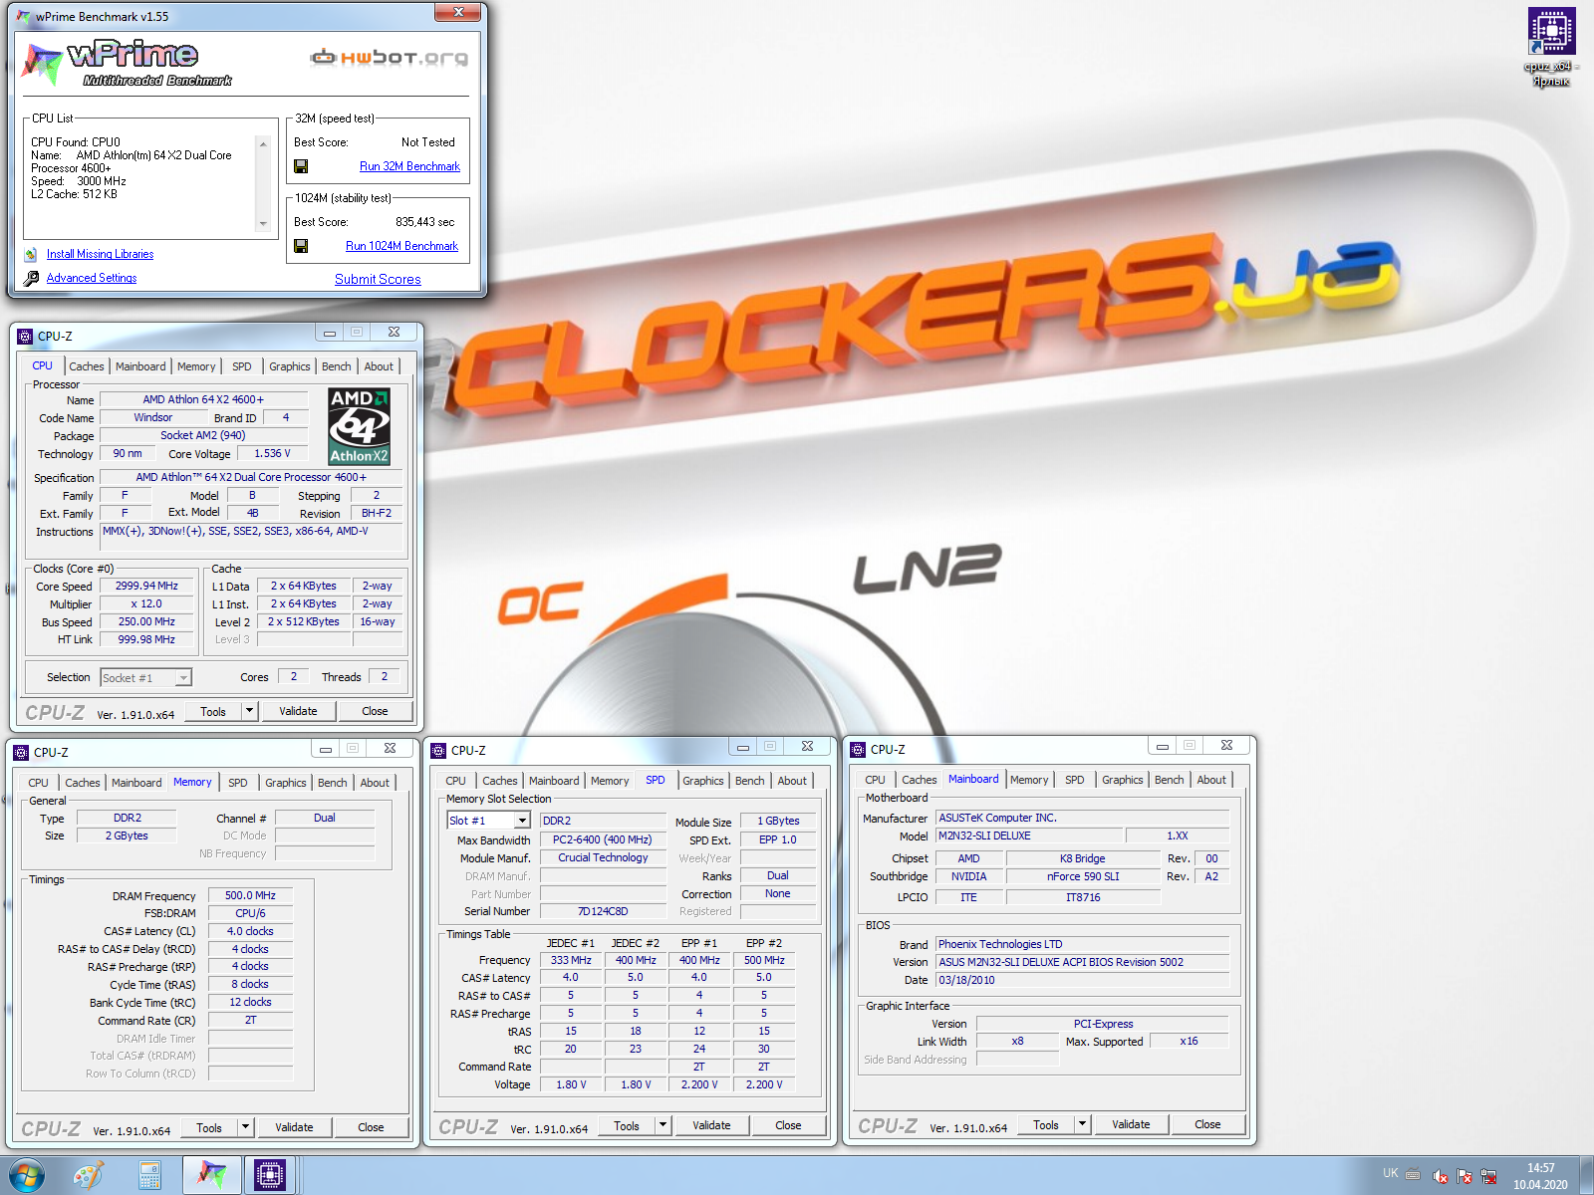The width and height of the screenshot is (1594, 1195).
Task: Click the Install Missing Libraries link
Action: 100,254
